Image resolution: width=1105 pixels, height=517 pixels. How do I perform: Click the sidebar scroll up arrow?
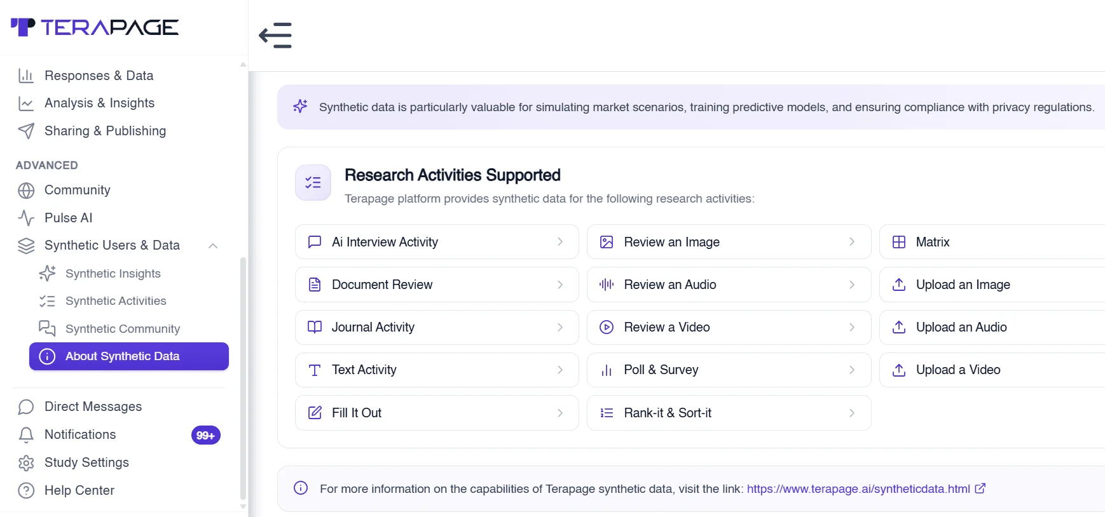pyautogui.click(x=243, y=64)
